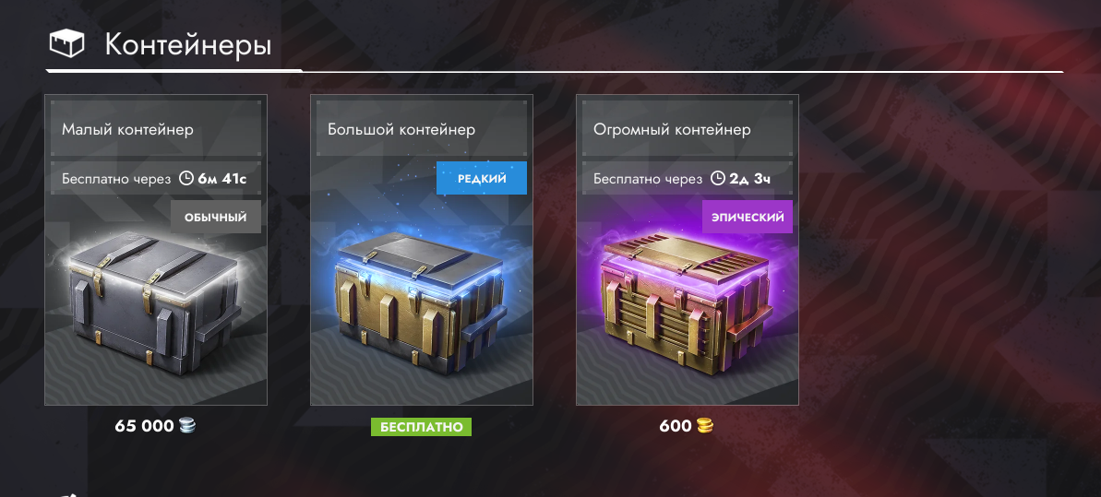Open the Малый контейнер title panel
The width and height of the screenshot is (1101, 497).
[x=156, y=128]
